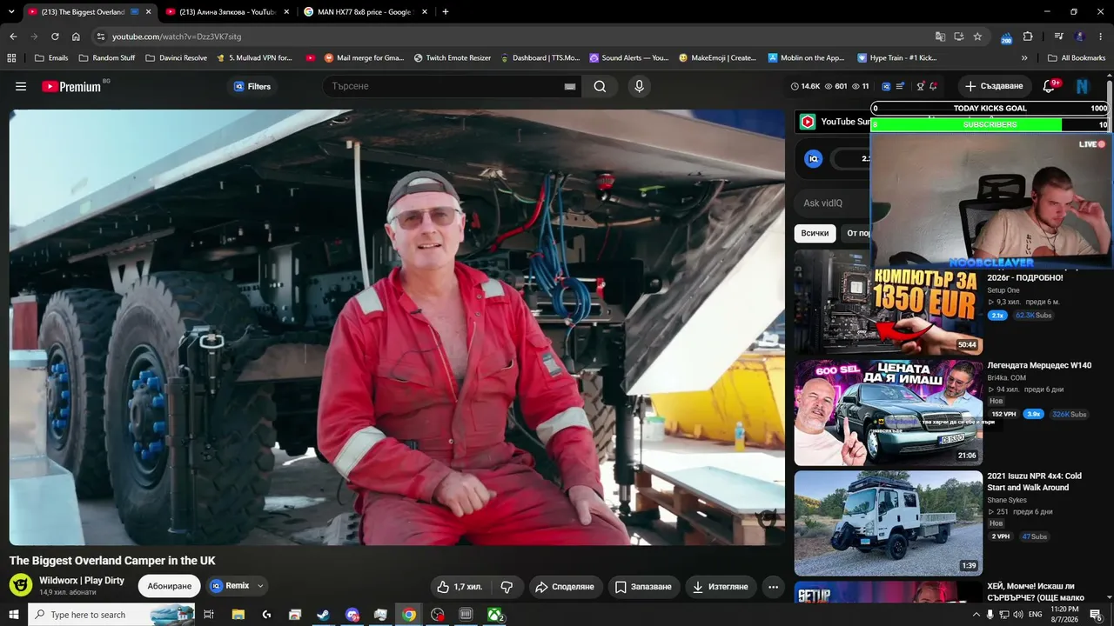Open the Random Stuff bookmark folder
This screenshot has height=626, width=1114.
pyautogui.click(x=107, y=58)
